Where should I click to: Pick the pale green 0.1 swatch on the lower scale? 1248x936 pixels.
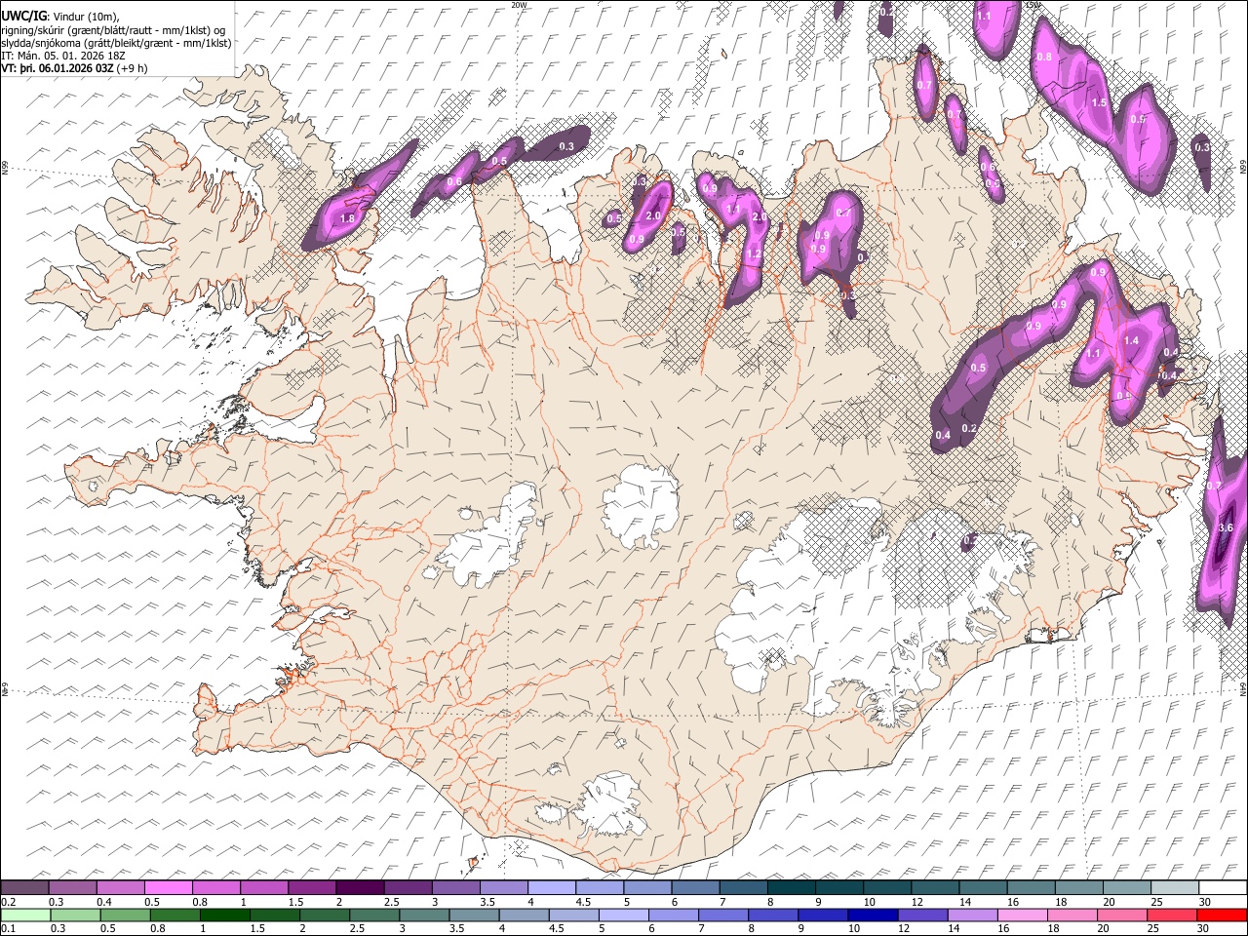25,915
